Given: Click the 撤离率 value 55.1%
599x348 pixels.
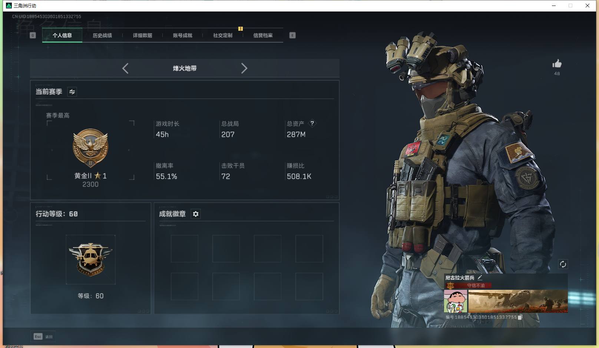Looking at the screenshot, I should pyautogui.click(x=166, y=176).
